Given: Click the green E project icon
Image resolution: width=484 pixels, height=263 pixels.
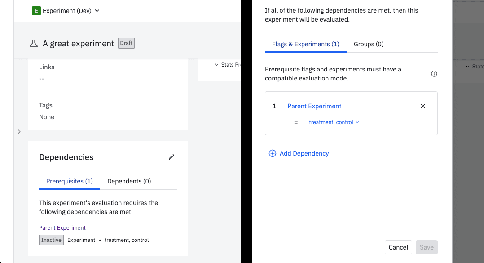Looking at the screenshot, I should tap(36, 11).
